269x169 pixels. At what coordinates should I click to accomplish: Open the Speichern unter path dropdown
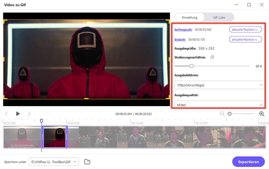point(54,162)
